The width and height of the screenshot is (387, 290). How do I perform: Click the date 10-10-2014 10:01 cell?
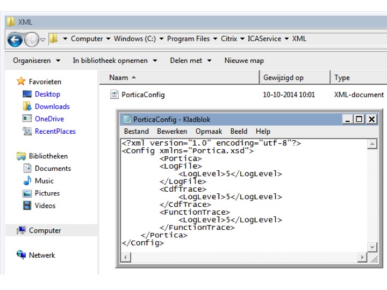click(289, 95)
